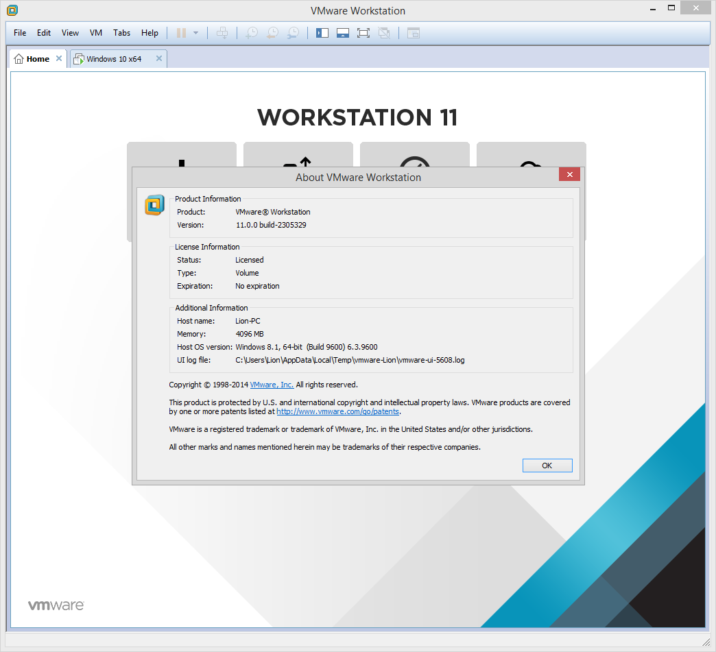Image resolution: width=716 pixels, height=652 pixels.
Task: Click OK in the About dialog
Action: 547,466
